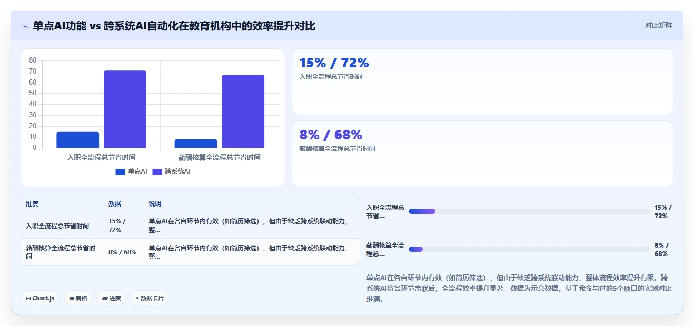Viewport: 694px width, 326px height.
Task: Click the lightning icon beside the title
Action: click(x=25, y=26)
